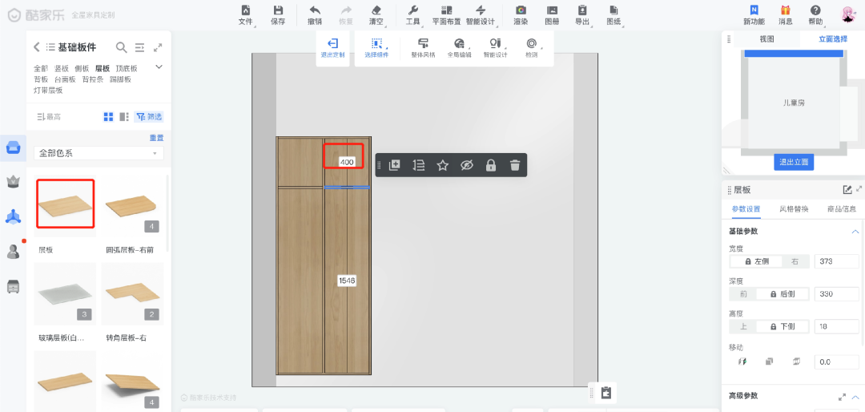The height and width of the screenshot is (412, 865).
Task: Click 退出立面 exit elevation button
Action: point(793,163)
